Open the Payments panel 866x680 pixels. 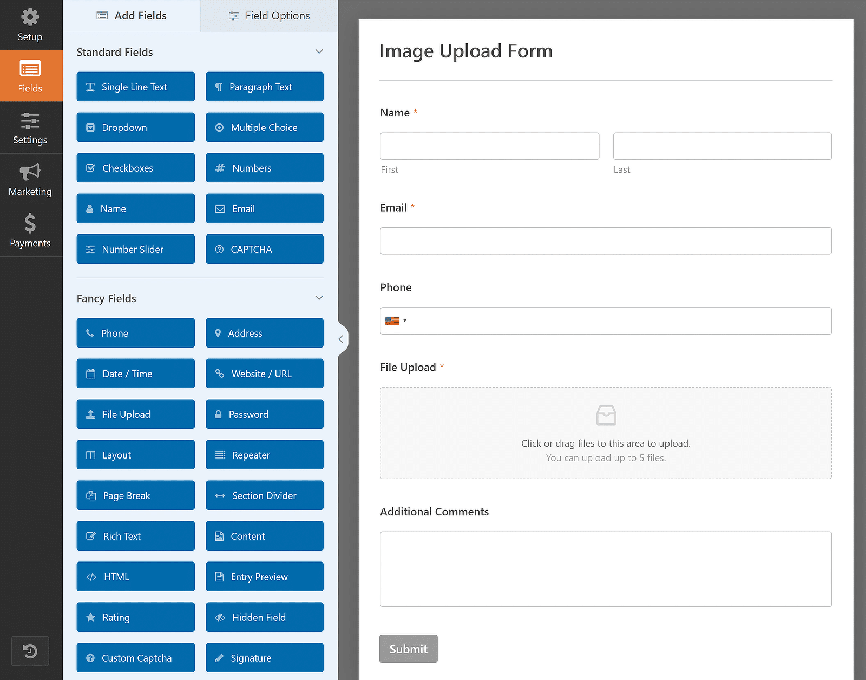[30, 231]
